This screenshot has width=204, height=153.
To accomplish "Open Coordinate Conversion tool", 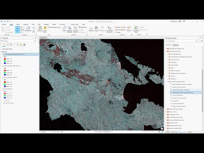I will [109, 29].
